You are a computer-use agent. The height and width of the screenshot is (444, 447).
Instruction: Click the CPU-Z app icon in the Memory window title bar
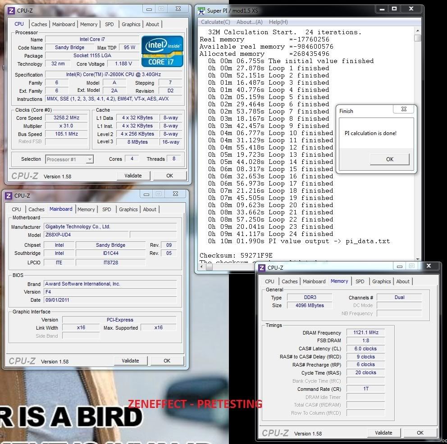coord(262,268)
